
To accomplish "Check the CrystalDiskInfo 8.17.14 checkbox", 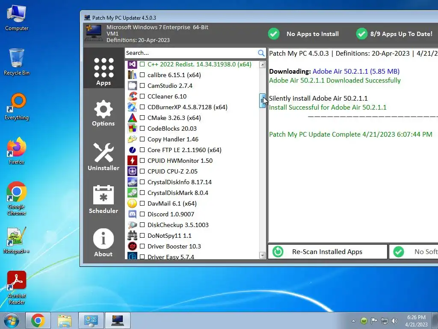I will point(142,182).
